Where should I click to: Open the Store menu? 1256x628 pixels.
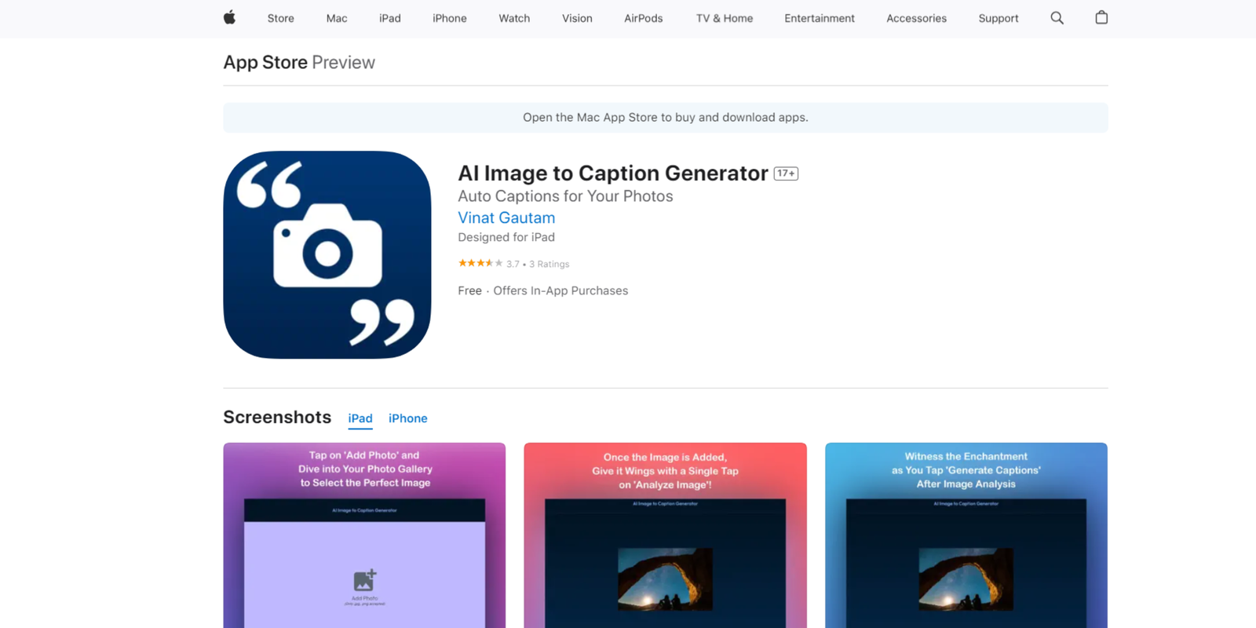point(280,18)
